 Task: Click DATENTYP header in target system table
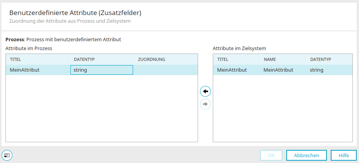[x=329, y=59]
